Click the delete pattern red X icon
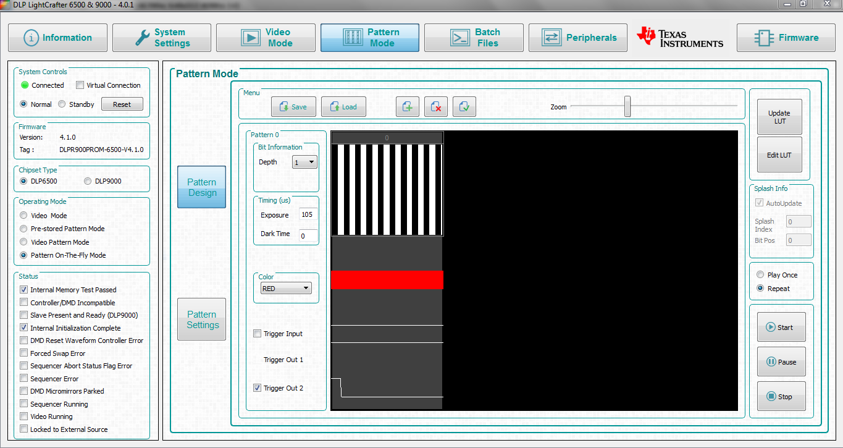Screen dimensions: 843x448 (436, 106)
